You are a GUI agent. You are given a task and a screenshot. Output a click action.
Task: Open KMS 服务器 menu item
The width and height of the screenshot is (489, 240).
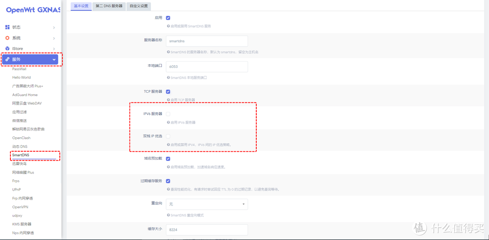[x=22, y=224]
